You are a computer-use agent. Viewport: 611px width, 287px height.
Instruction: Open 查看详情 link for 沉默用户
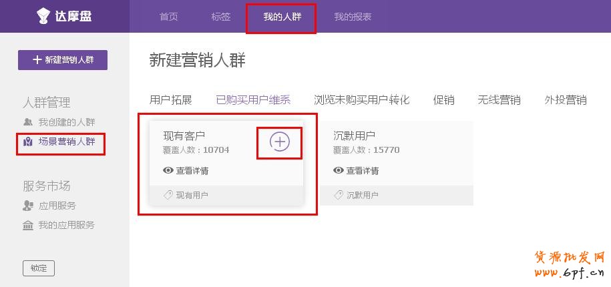(x=362, y=170)
